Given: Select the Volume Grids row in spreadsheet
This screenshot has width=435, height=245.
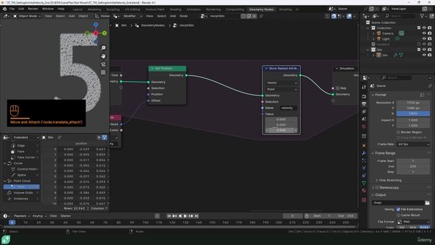Looking at the screenshot, I should [x=23, y=193].
